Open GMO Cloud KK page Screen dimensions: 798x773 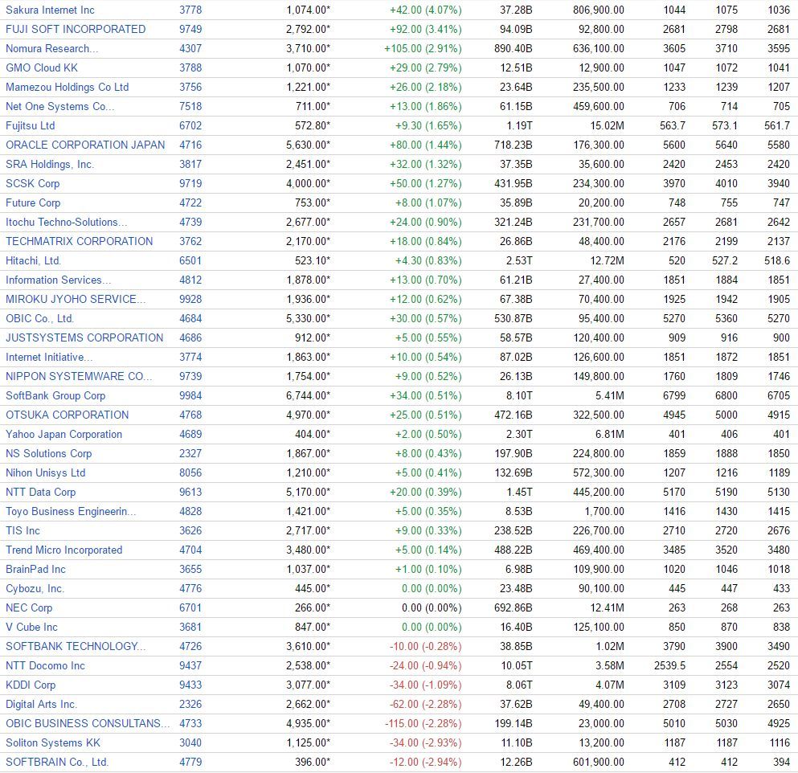[42, 67]
